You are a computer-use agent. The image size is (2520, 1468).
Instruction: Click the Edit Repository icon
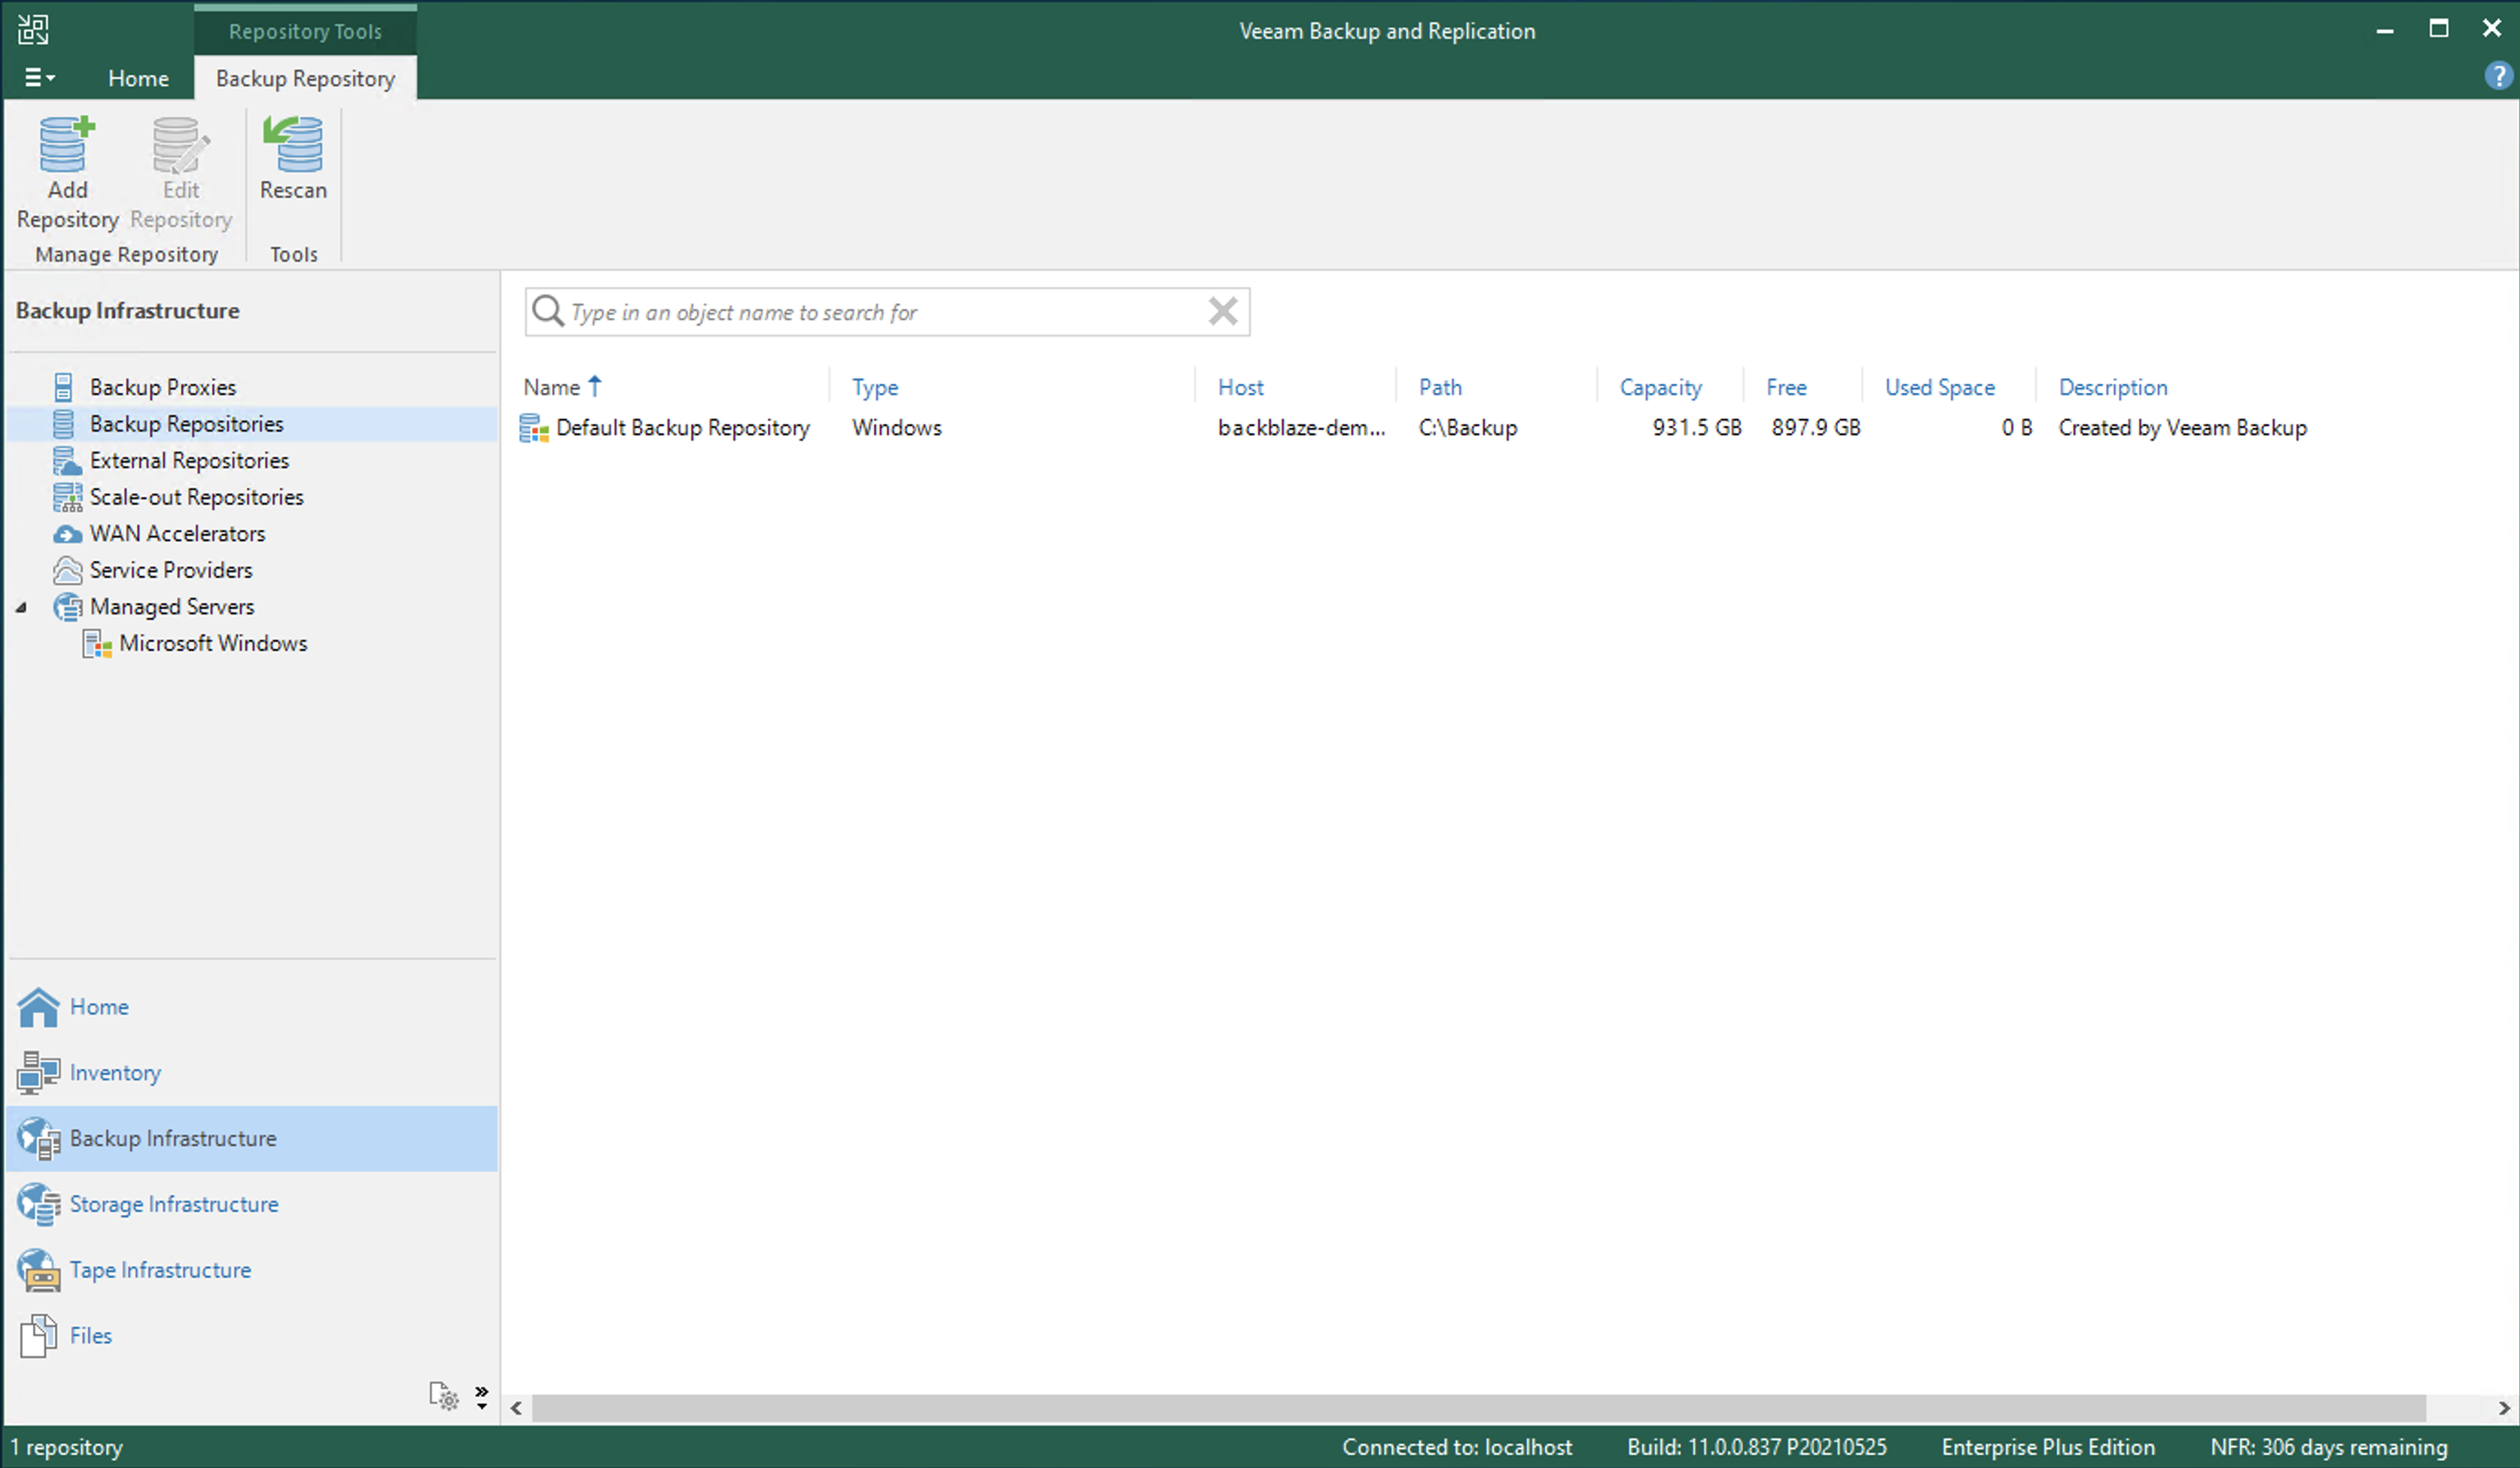(180, 145)
